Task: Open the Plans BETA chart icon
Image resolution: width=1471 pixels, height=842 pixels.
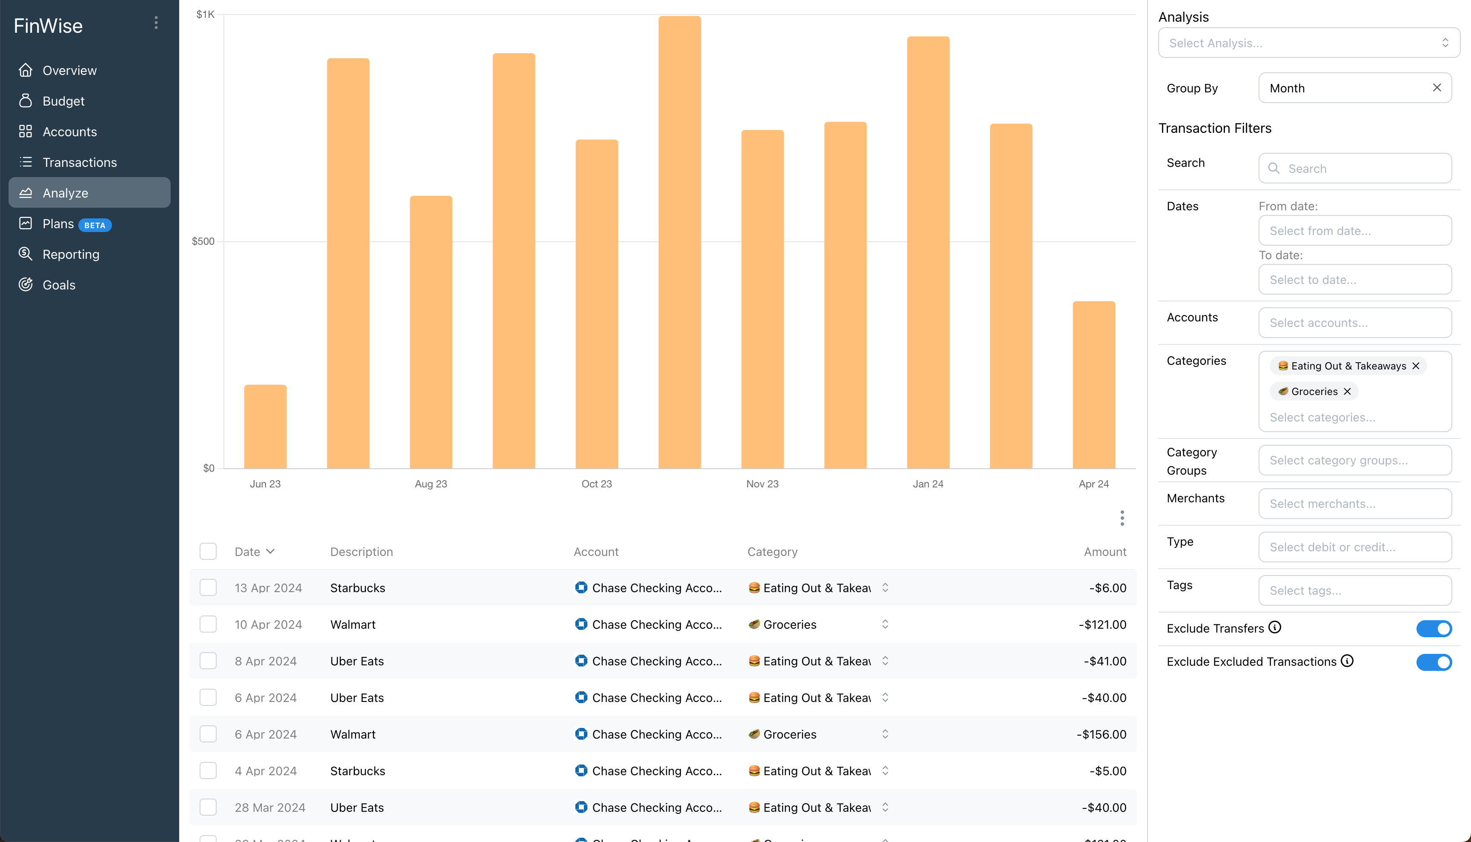Action: point(26,224)
